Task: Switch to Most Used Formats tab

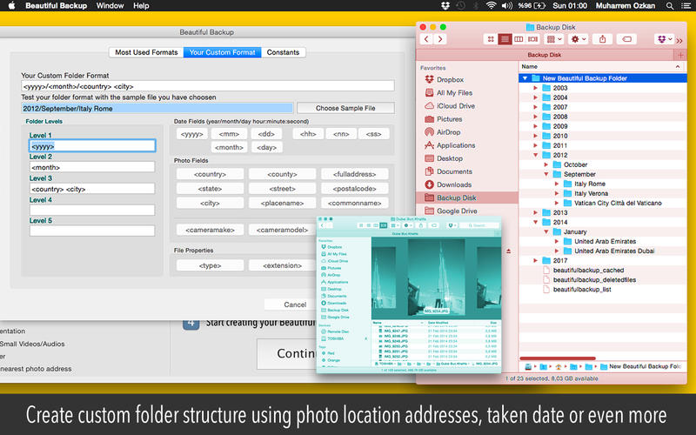Action: (146, 52)
